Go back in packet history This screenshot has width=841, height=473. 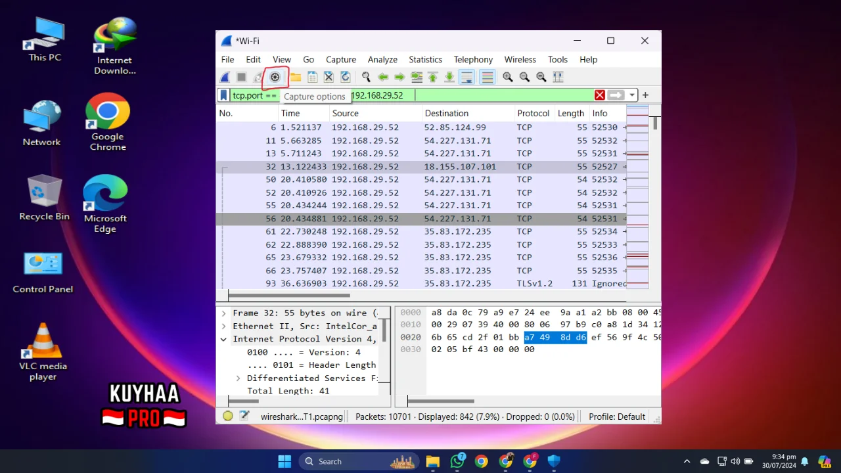(383, 77)
